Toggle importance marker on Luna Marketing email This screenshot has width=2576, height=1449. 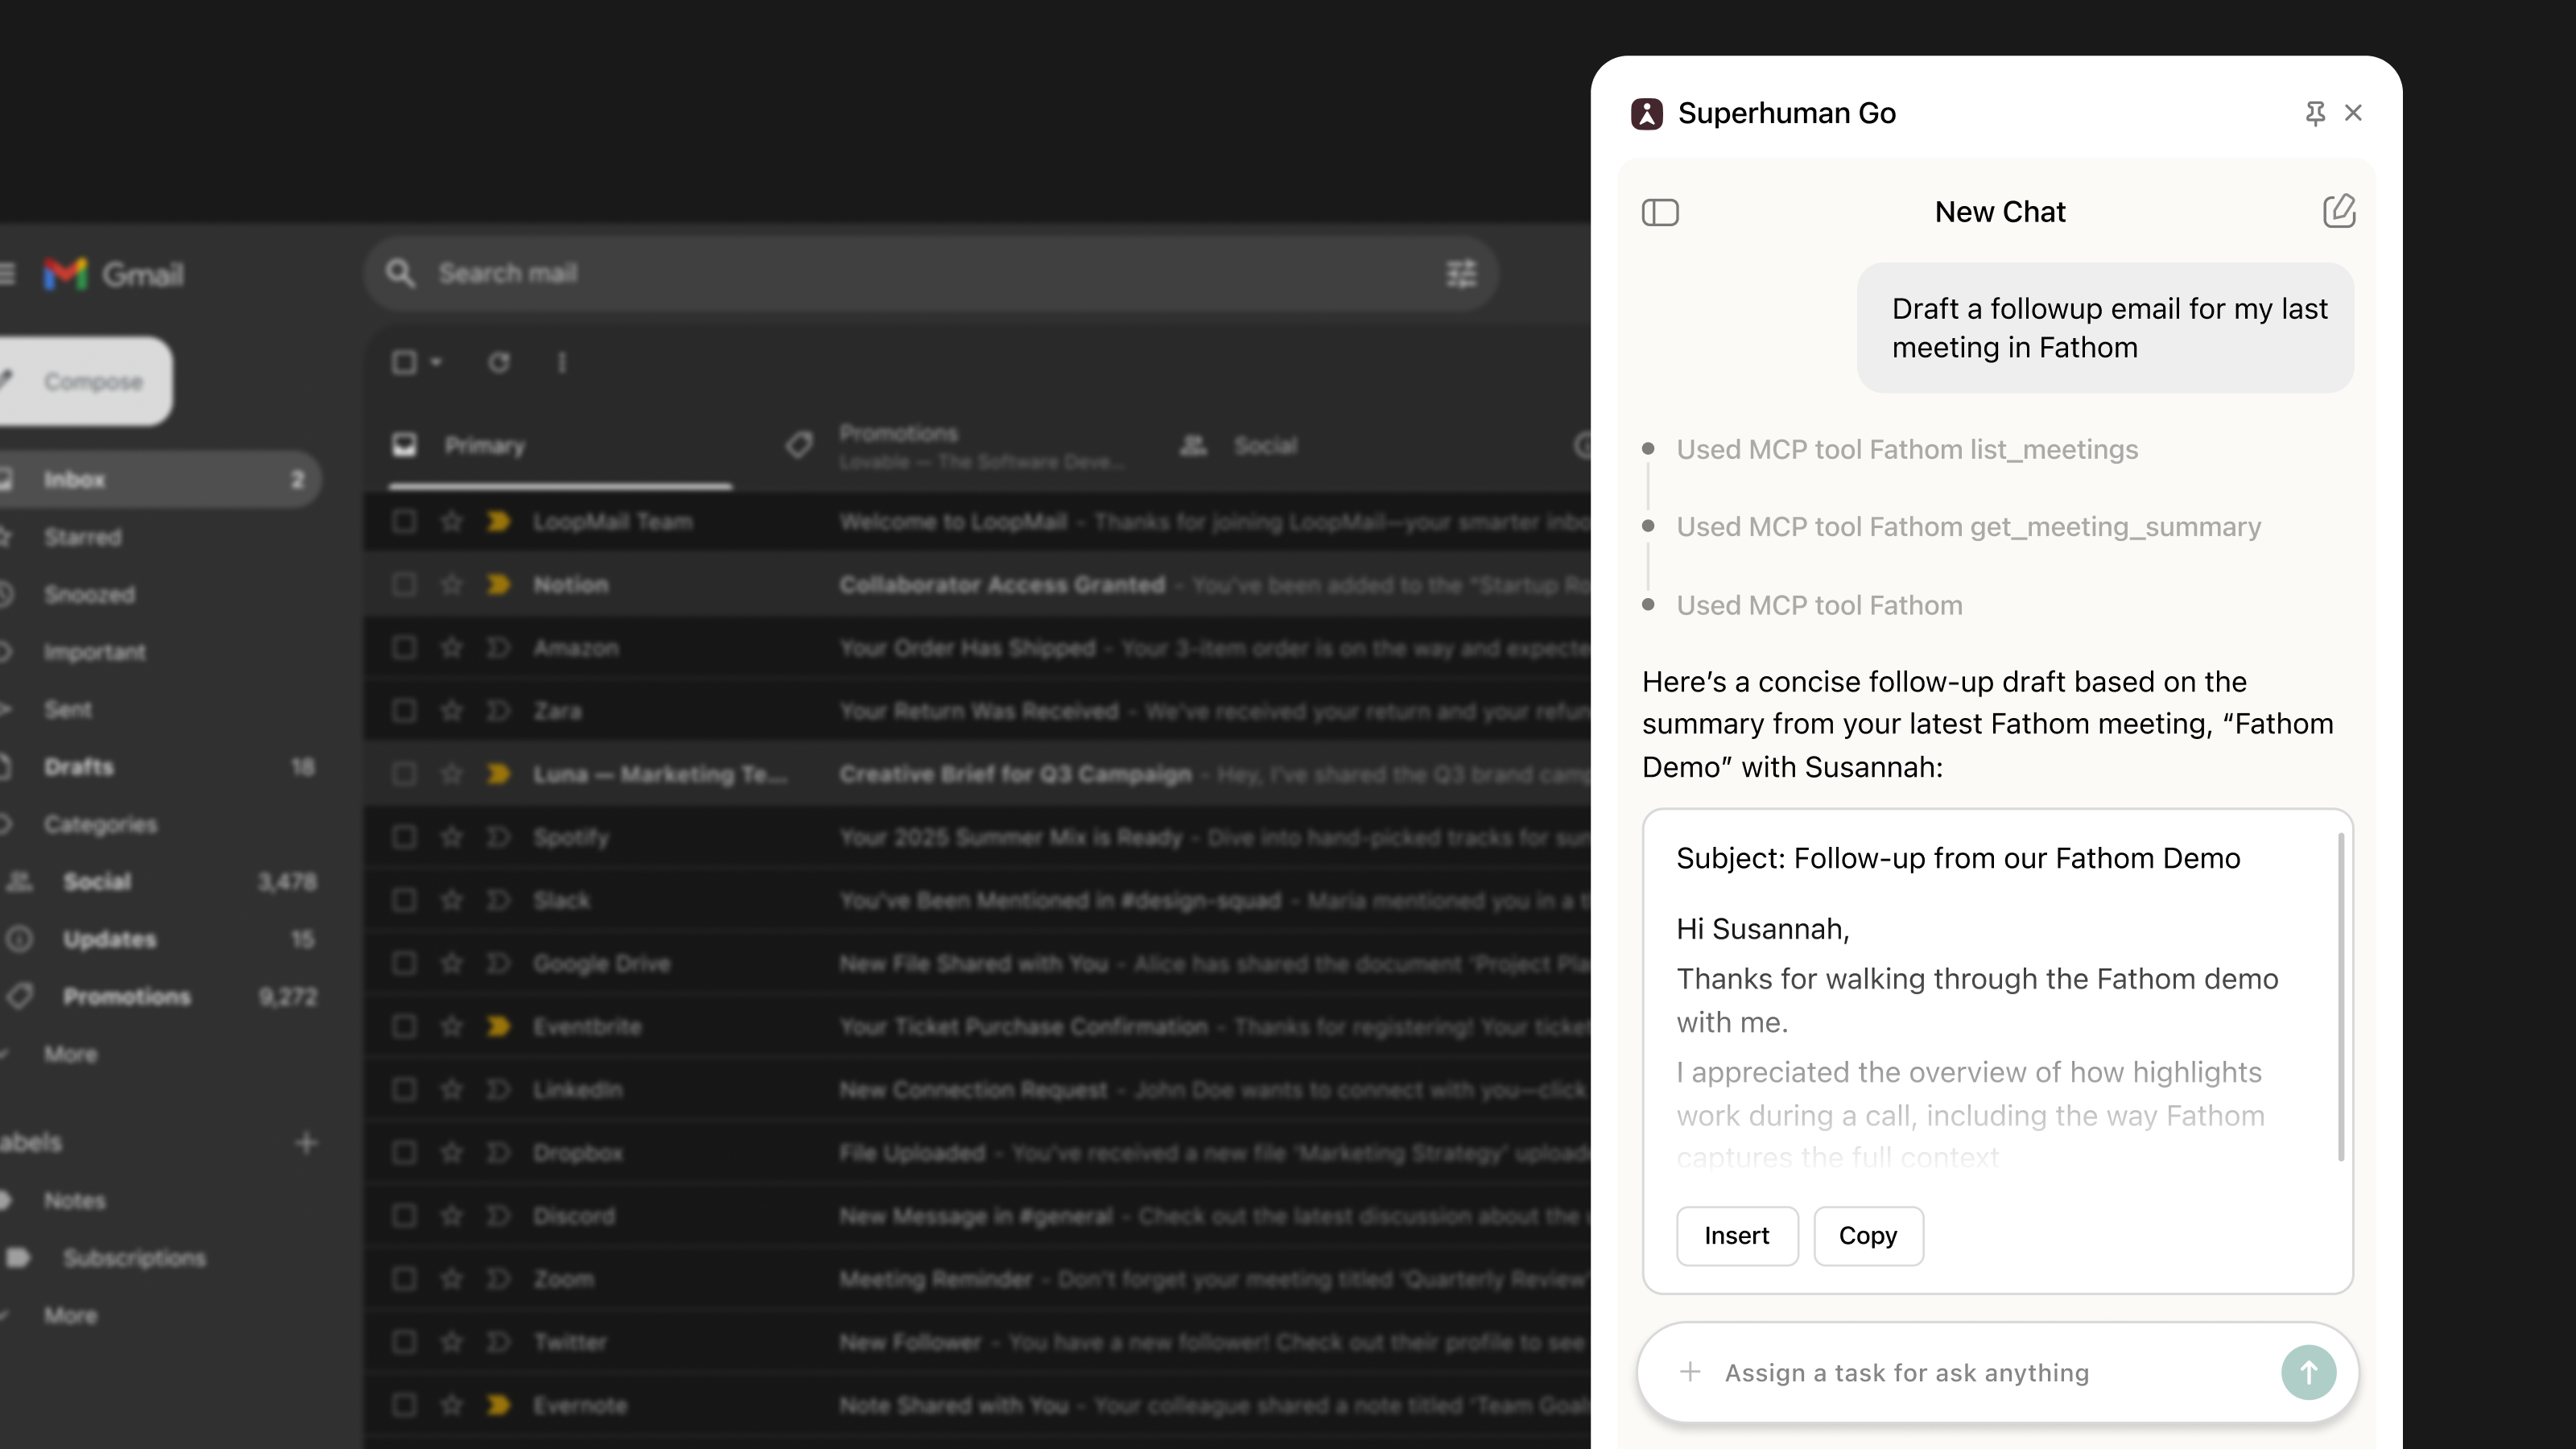tap(498, 773)
